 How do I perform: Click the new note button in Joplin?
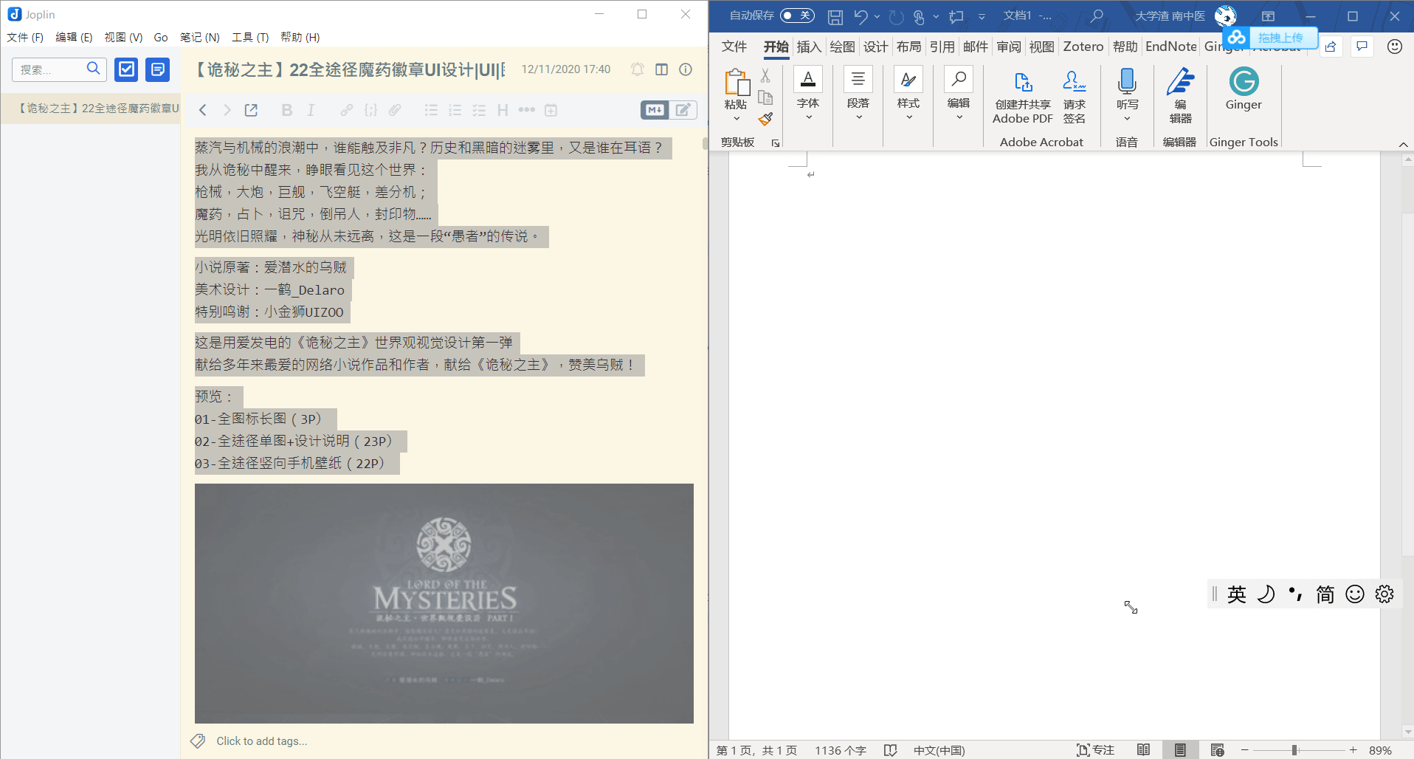point(157,69)
